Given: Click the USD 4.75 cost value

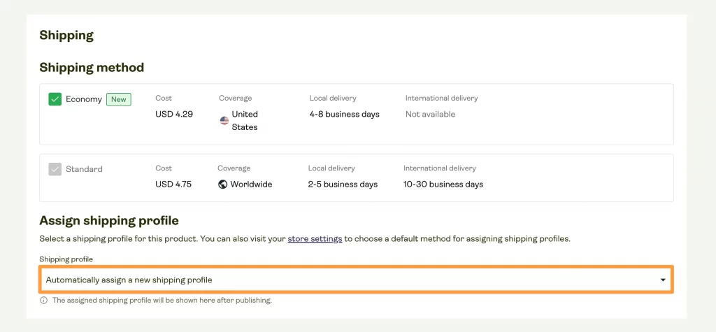Looking at the screenshot, I should coord(173,185).
